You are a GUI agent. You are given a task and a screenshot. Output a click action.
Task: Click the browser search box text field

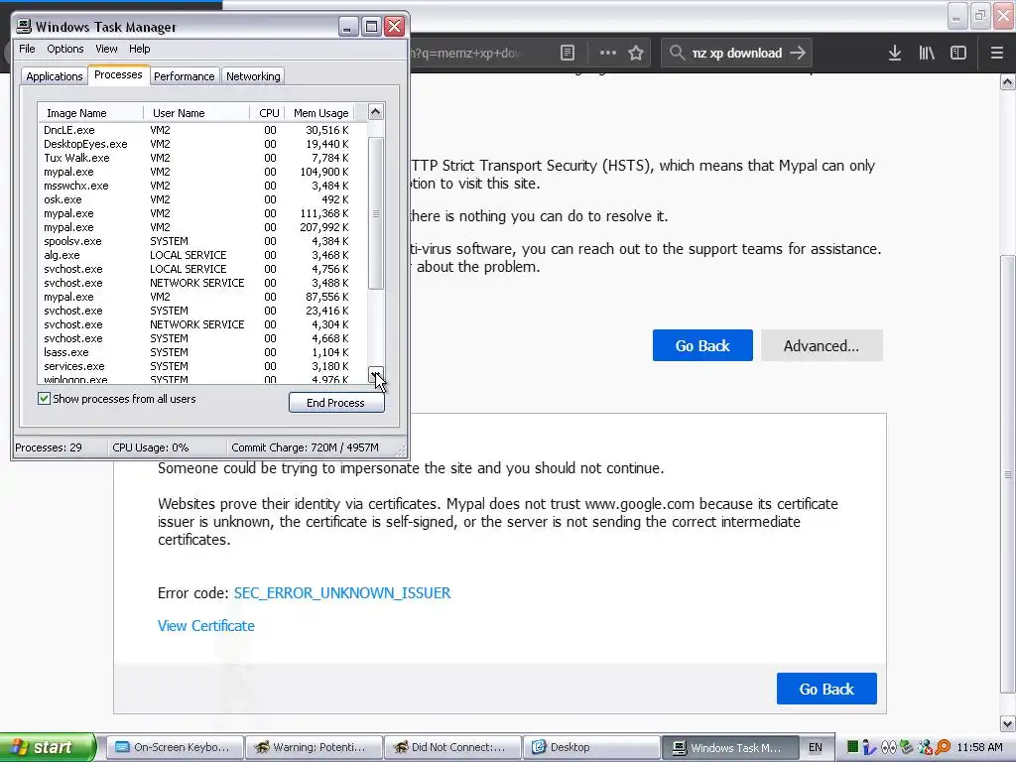[737, 53]
